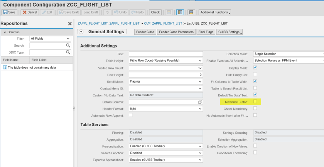The height and width of the screenshot is (167, 324).
Task: Enable the Maximize Button checkbox
Action: [255, 102]
